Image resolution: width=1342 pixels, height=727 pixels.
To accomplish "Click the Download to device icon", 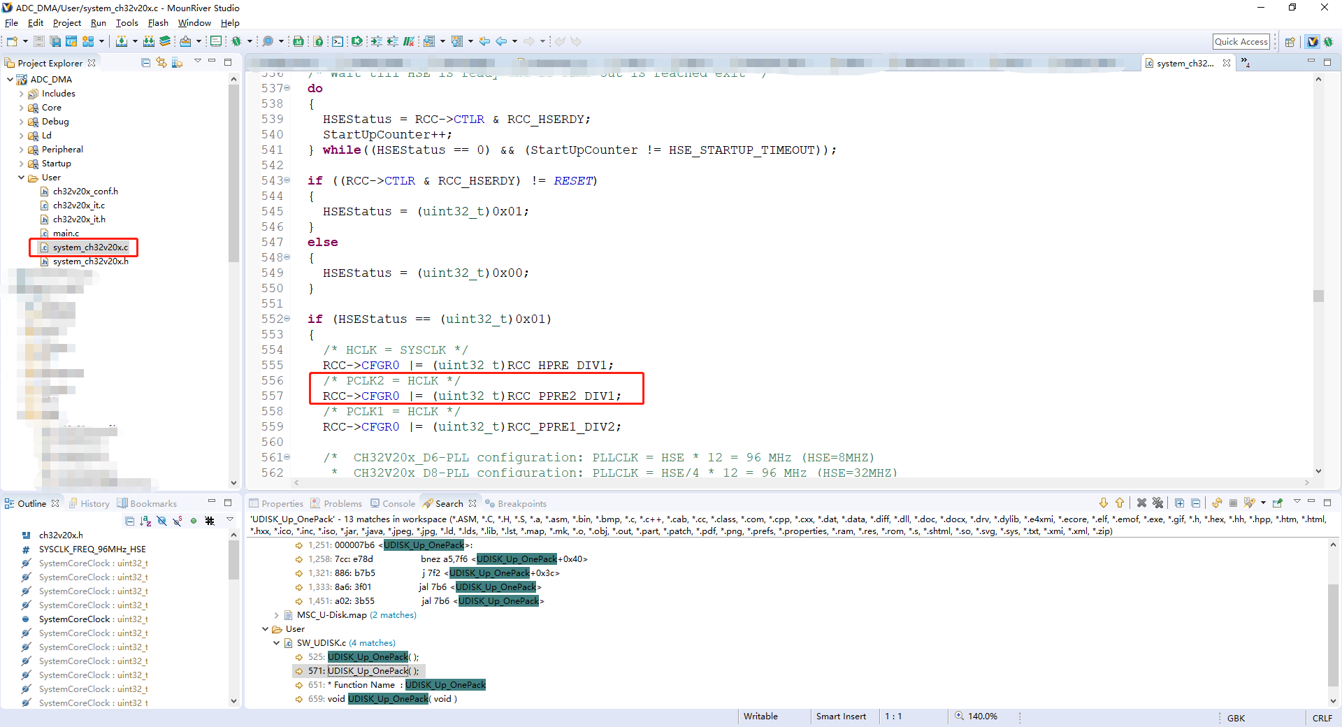I will (185, 41).
